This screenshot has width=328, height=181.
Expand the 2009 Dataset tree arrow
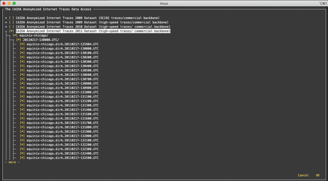point(6,22)
